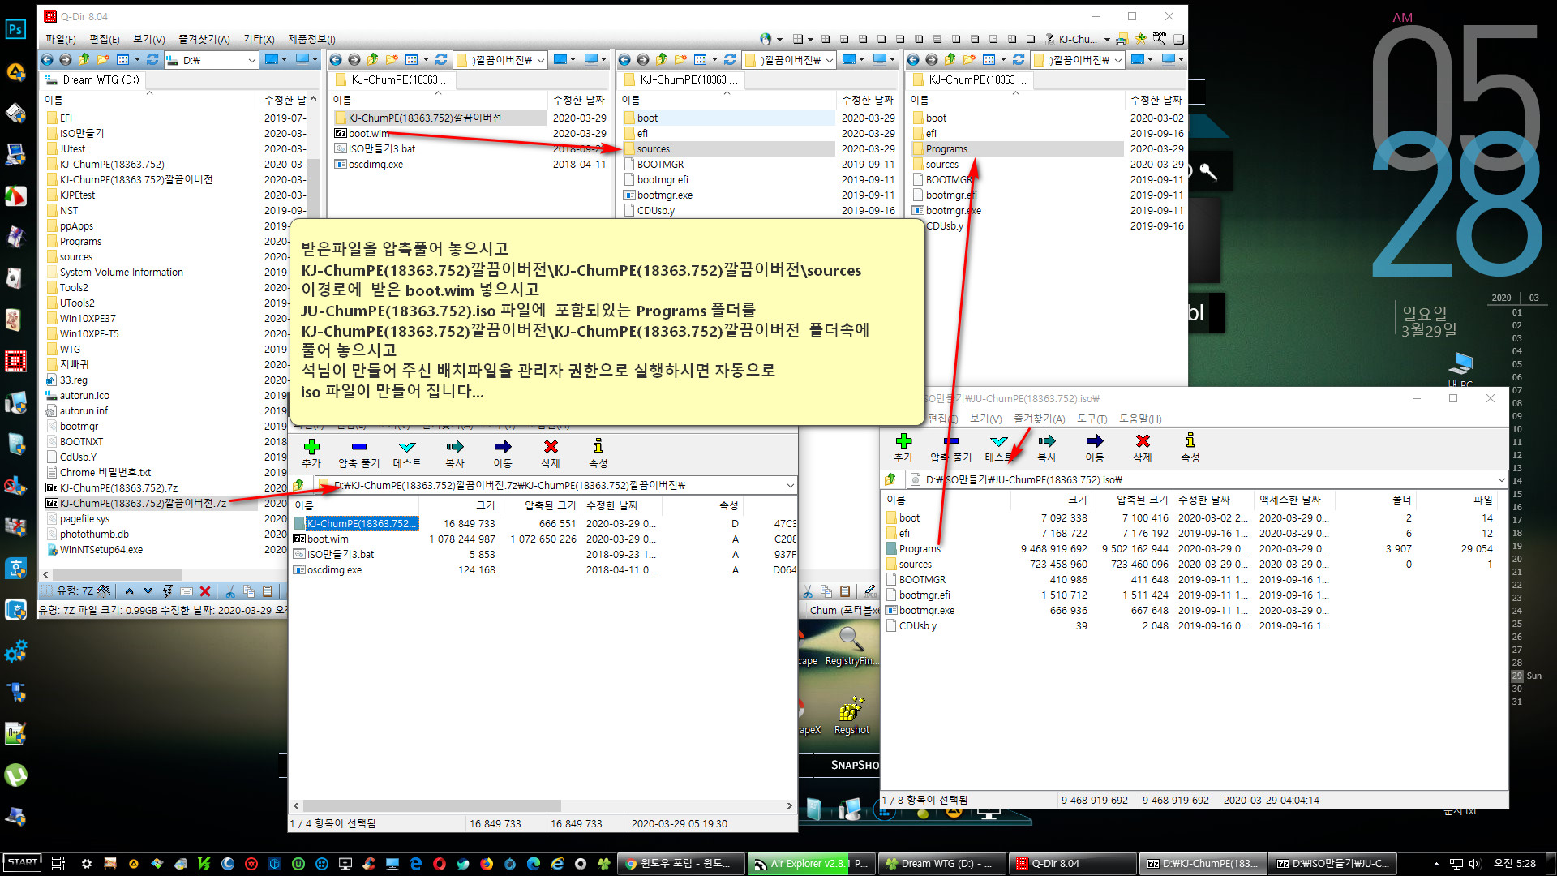The width and height of the screenshot is (1557, 876).
Task: Click the uTorrent icon in left dock
Action: point(15,775)
